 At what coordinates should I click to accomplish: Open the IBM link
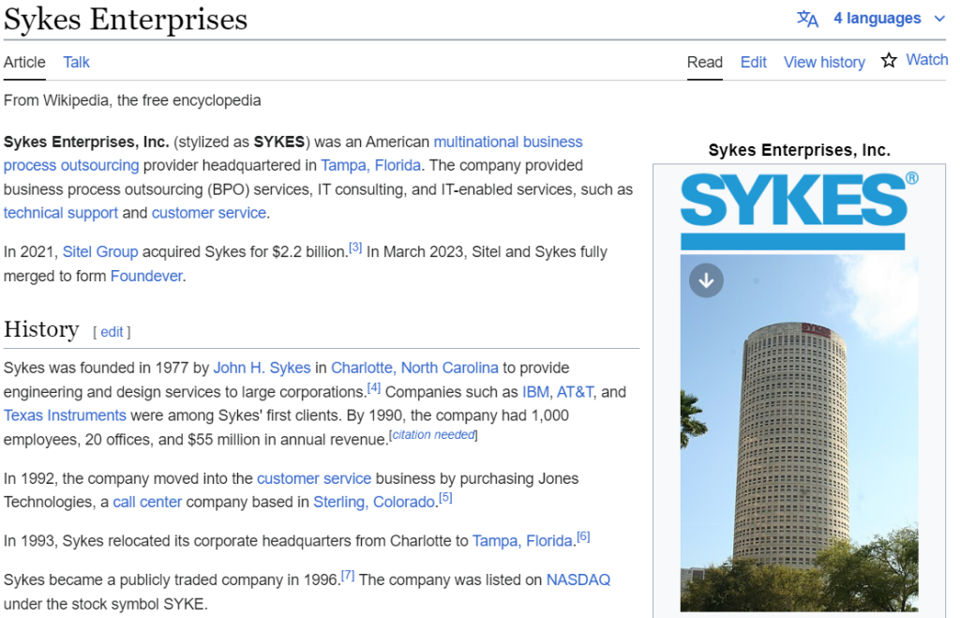[x=535, y=392]
